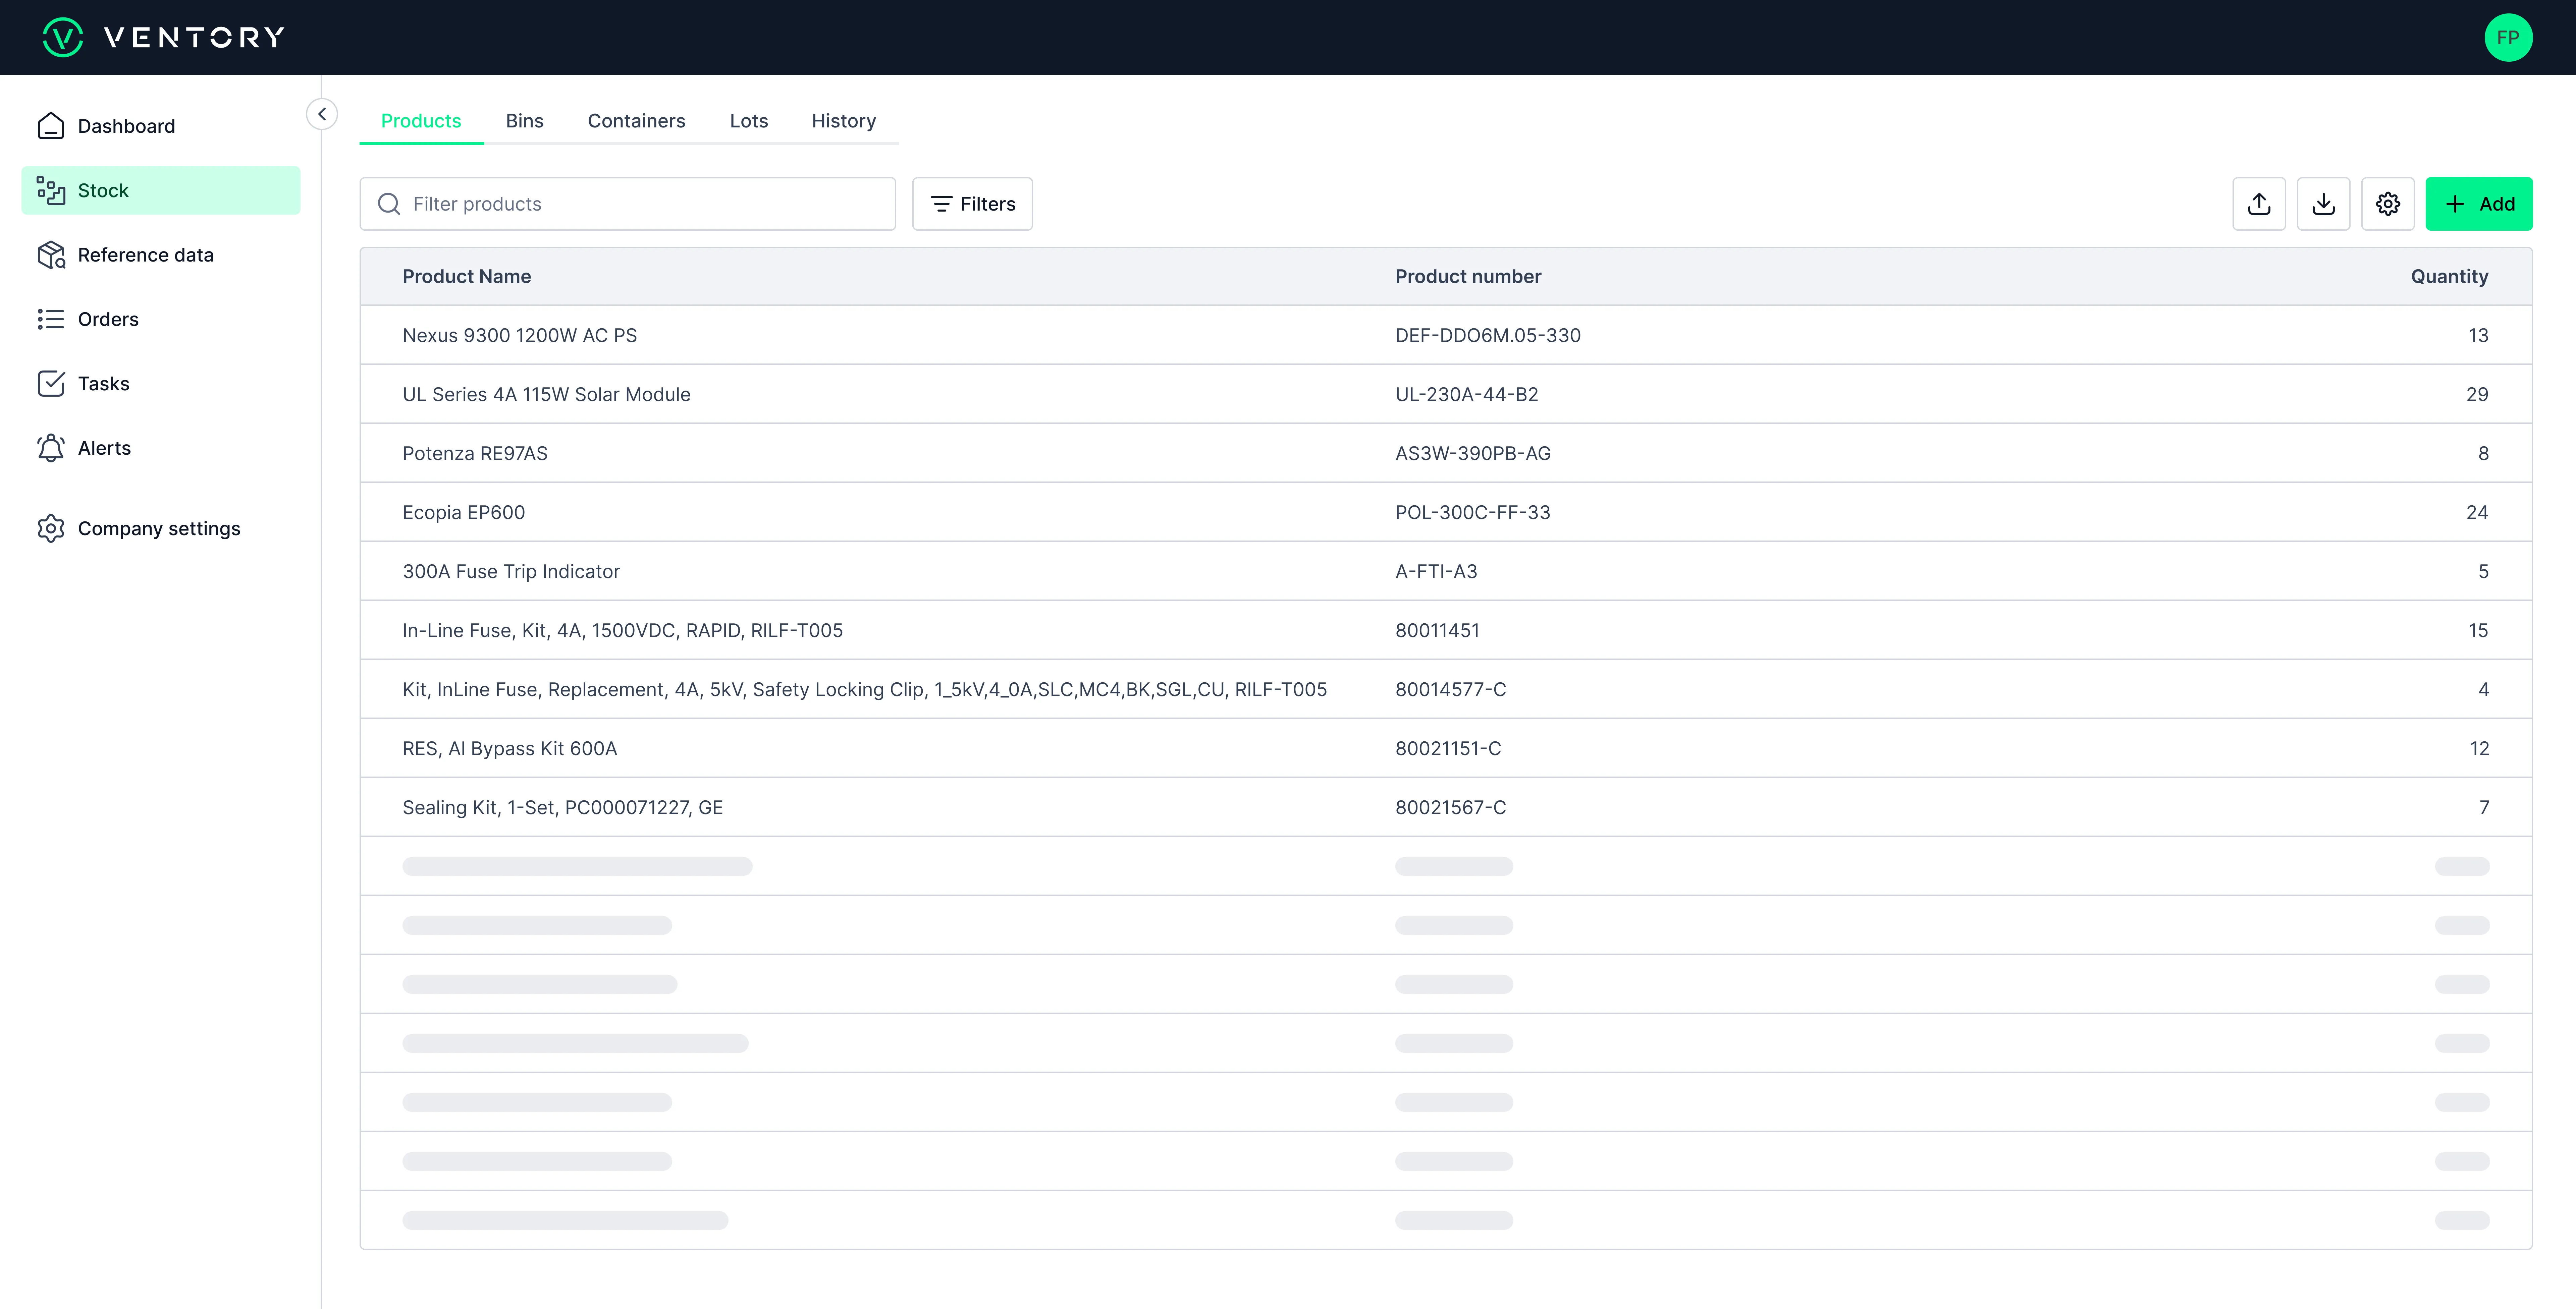Open Tasks in the sidebar
The image size is (2576, 1309).
pos(103,384)
